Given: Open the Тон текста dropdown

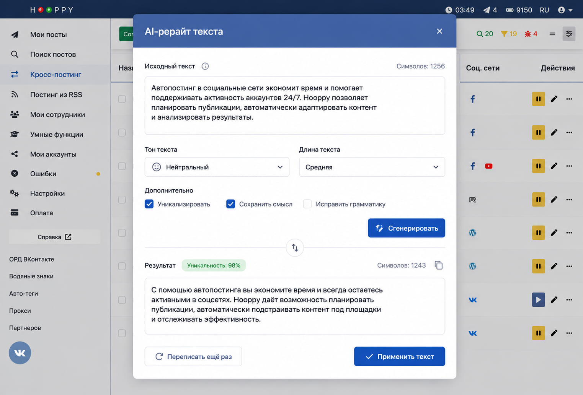Looking at the screenshot, I should click(217, 167).
